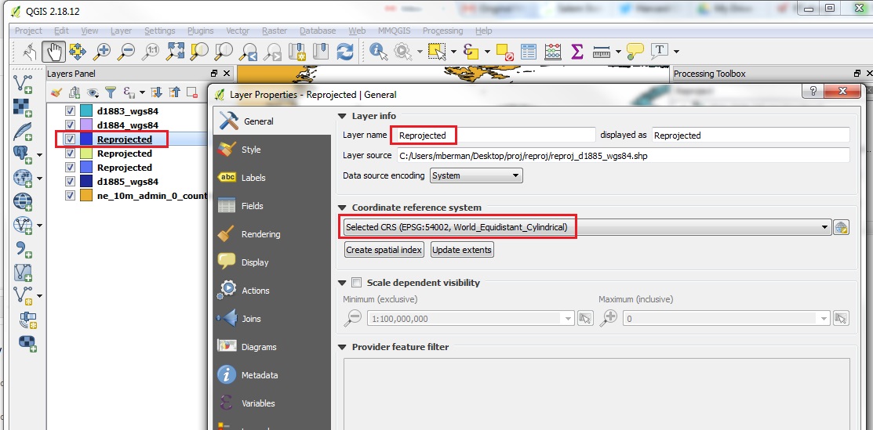The image size is (873, 430).
Task: Select the Pan Map hand tool
Action: pos(54,52)
